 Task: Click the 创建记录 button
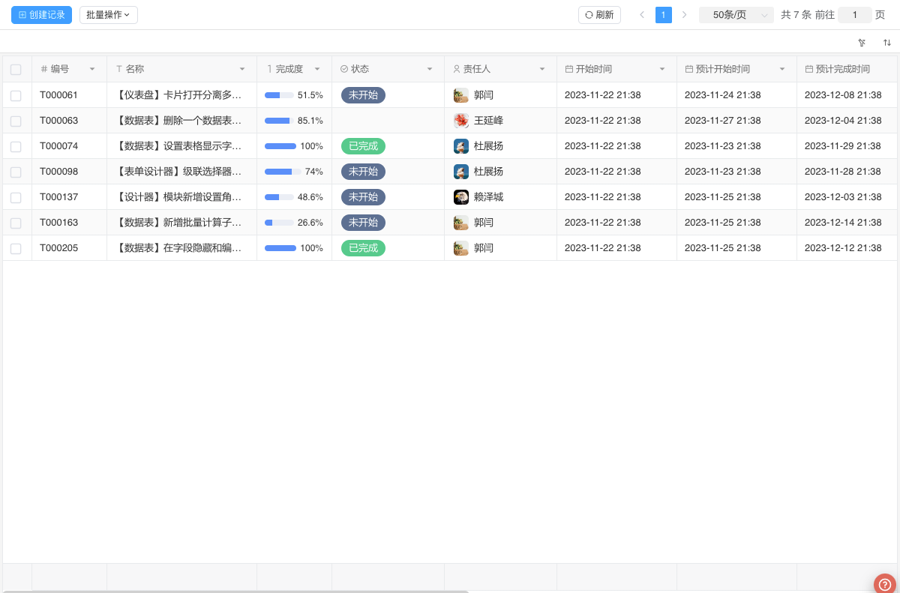tap(41, 15)
